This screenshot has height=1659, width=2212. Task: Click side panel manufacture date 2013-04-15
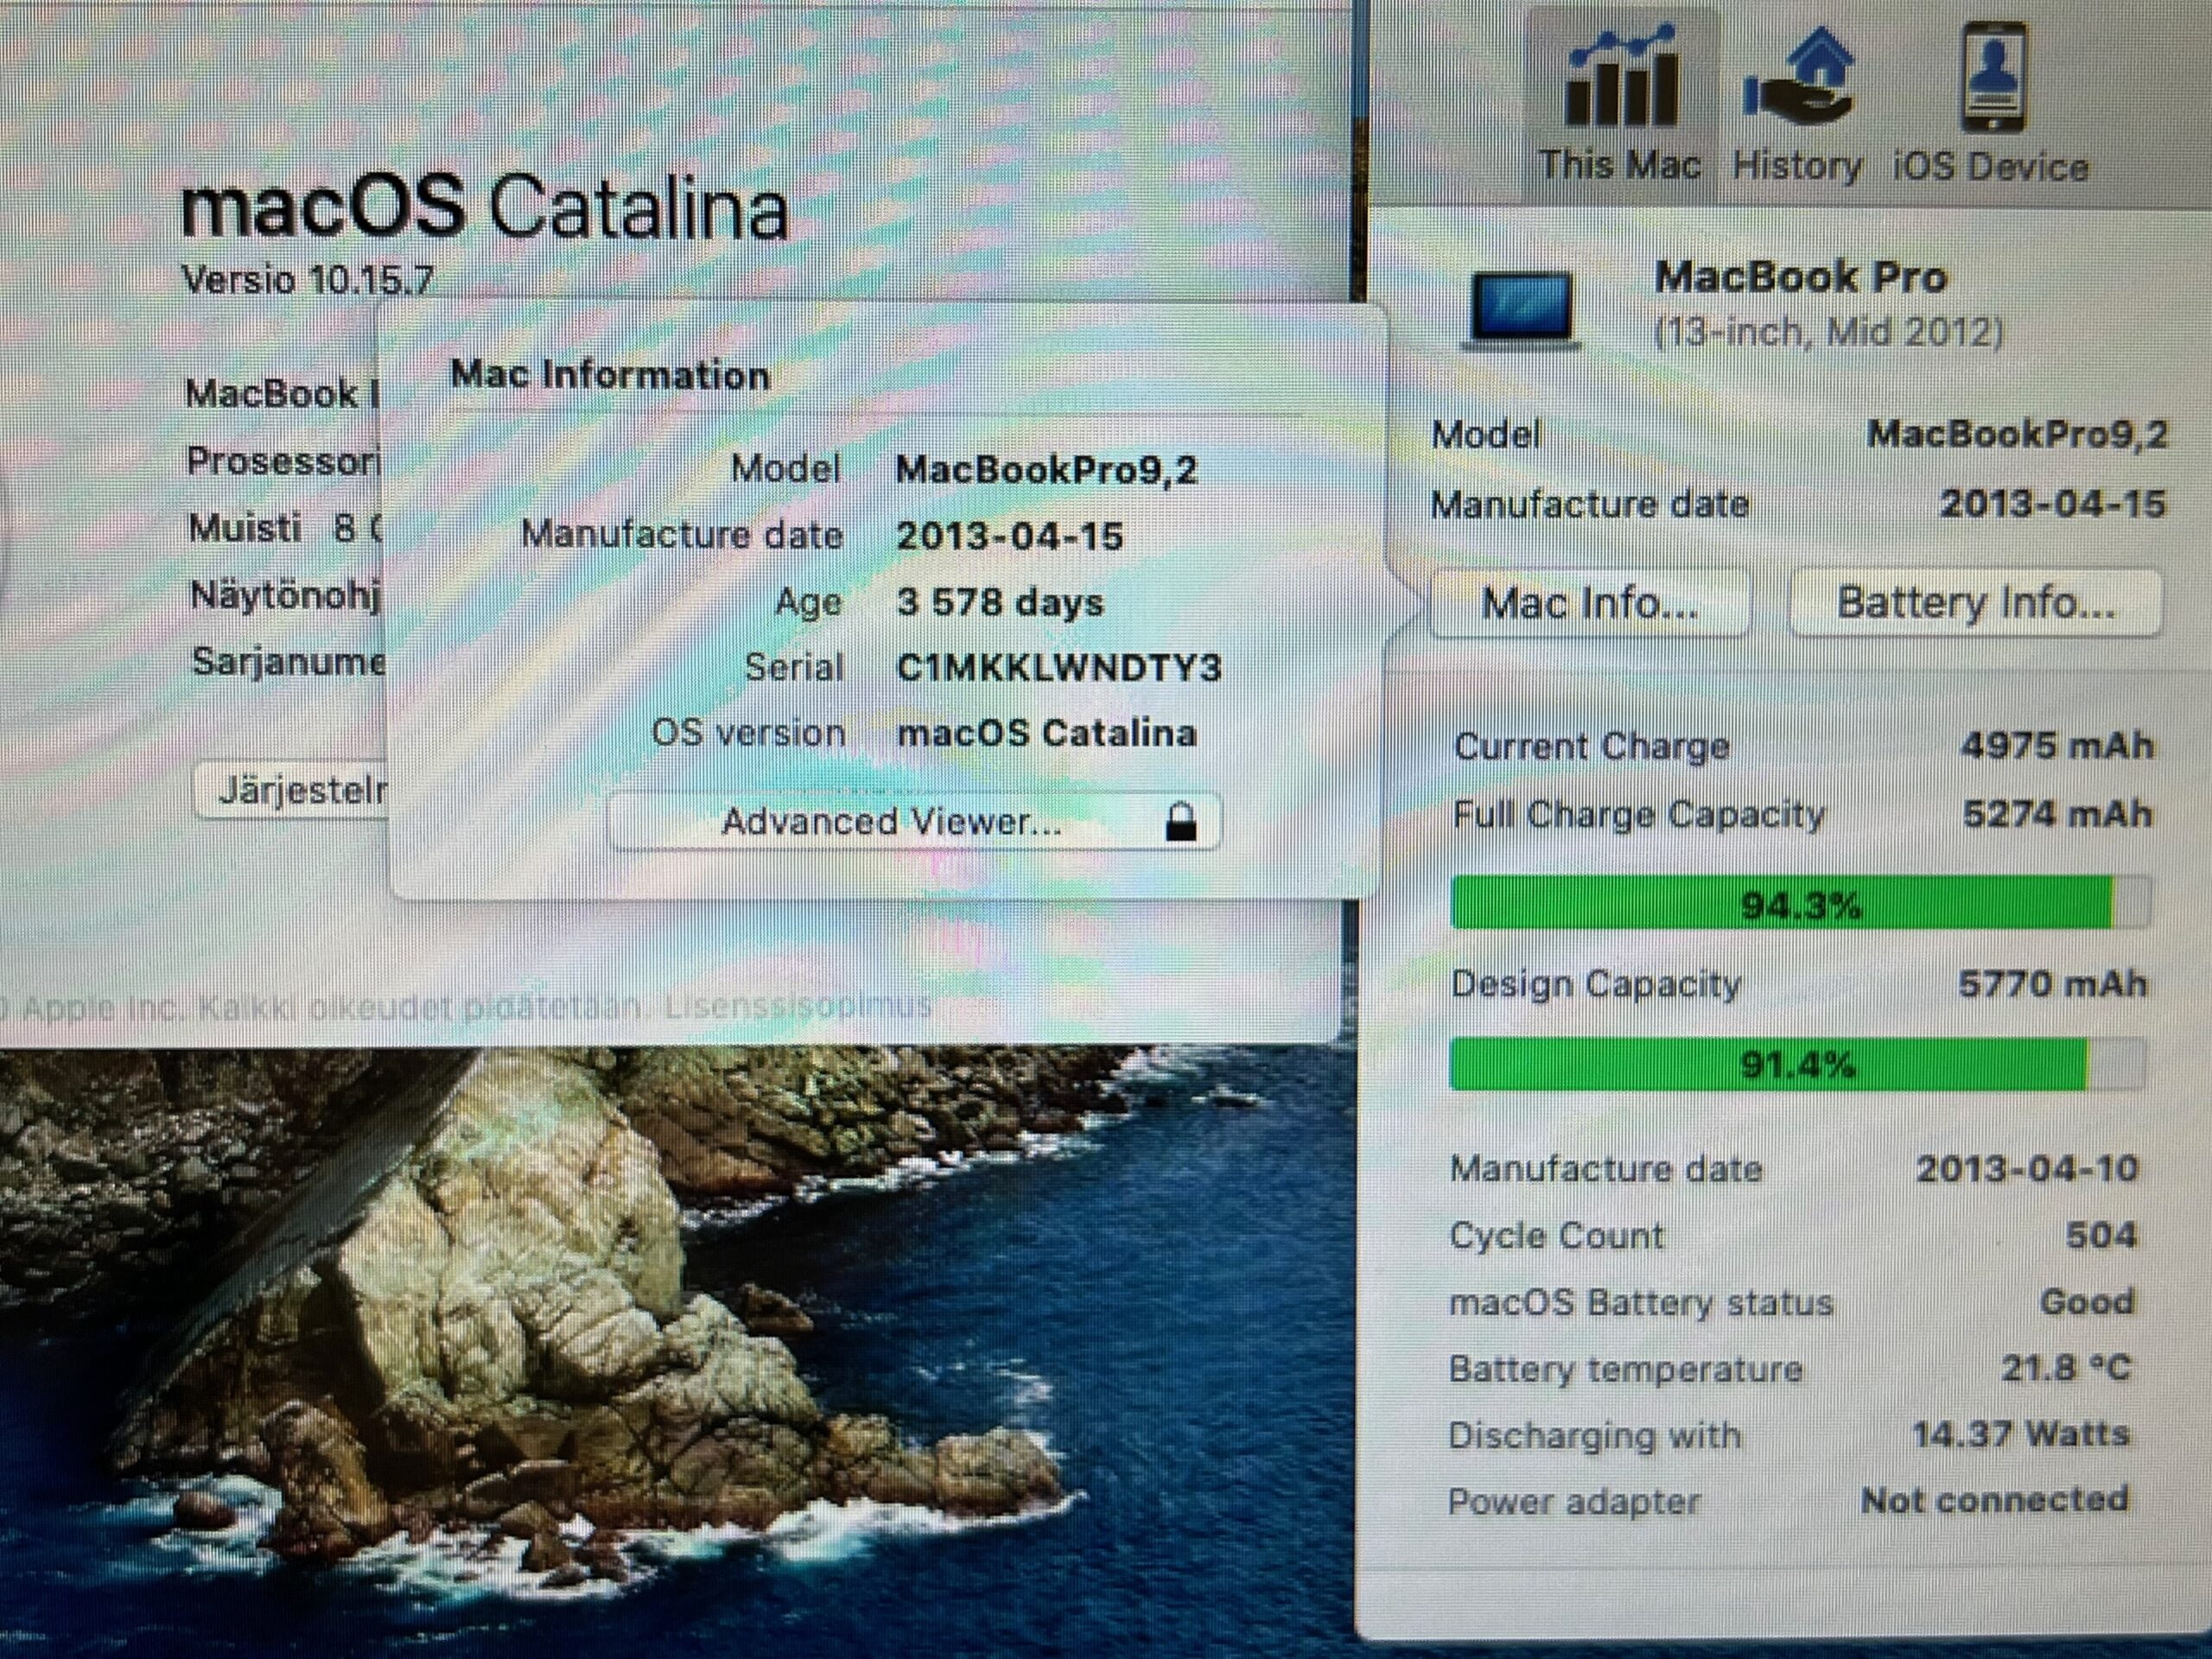click(x=2052, y=503)
